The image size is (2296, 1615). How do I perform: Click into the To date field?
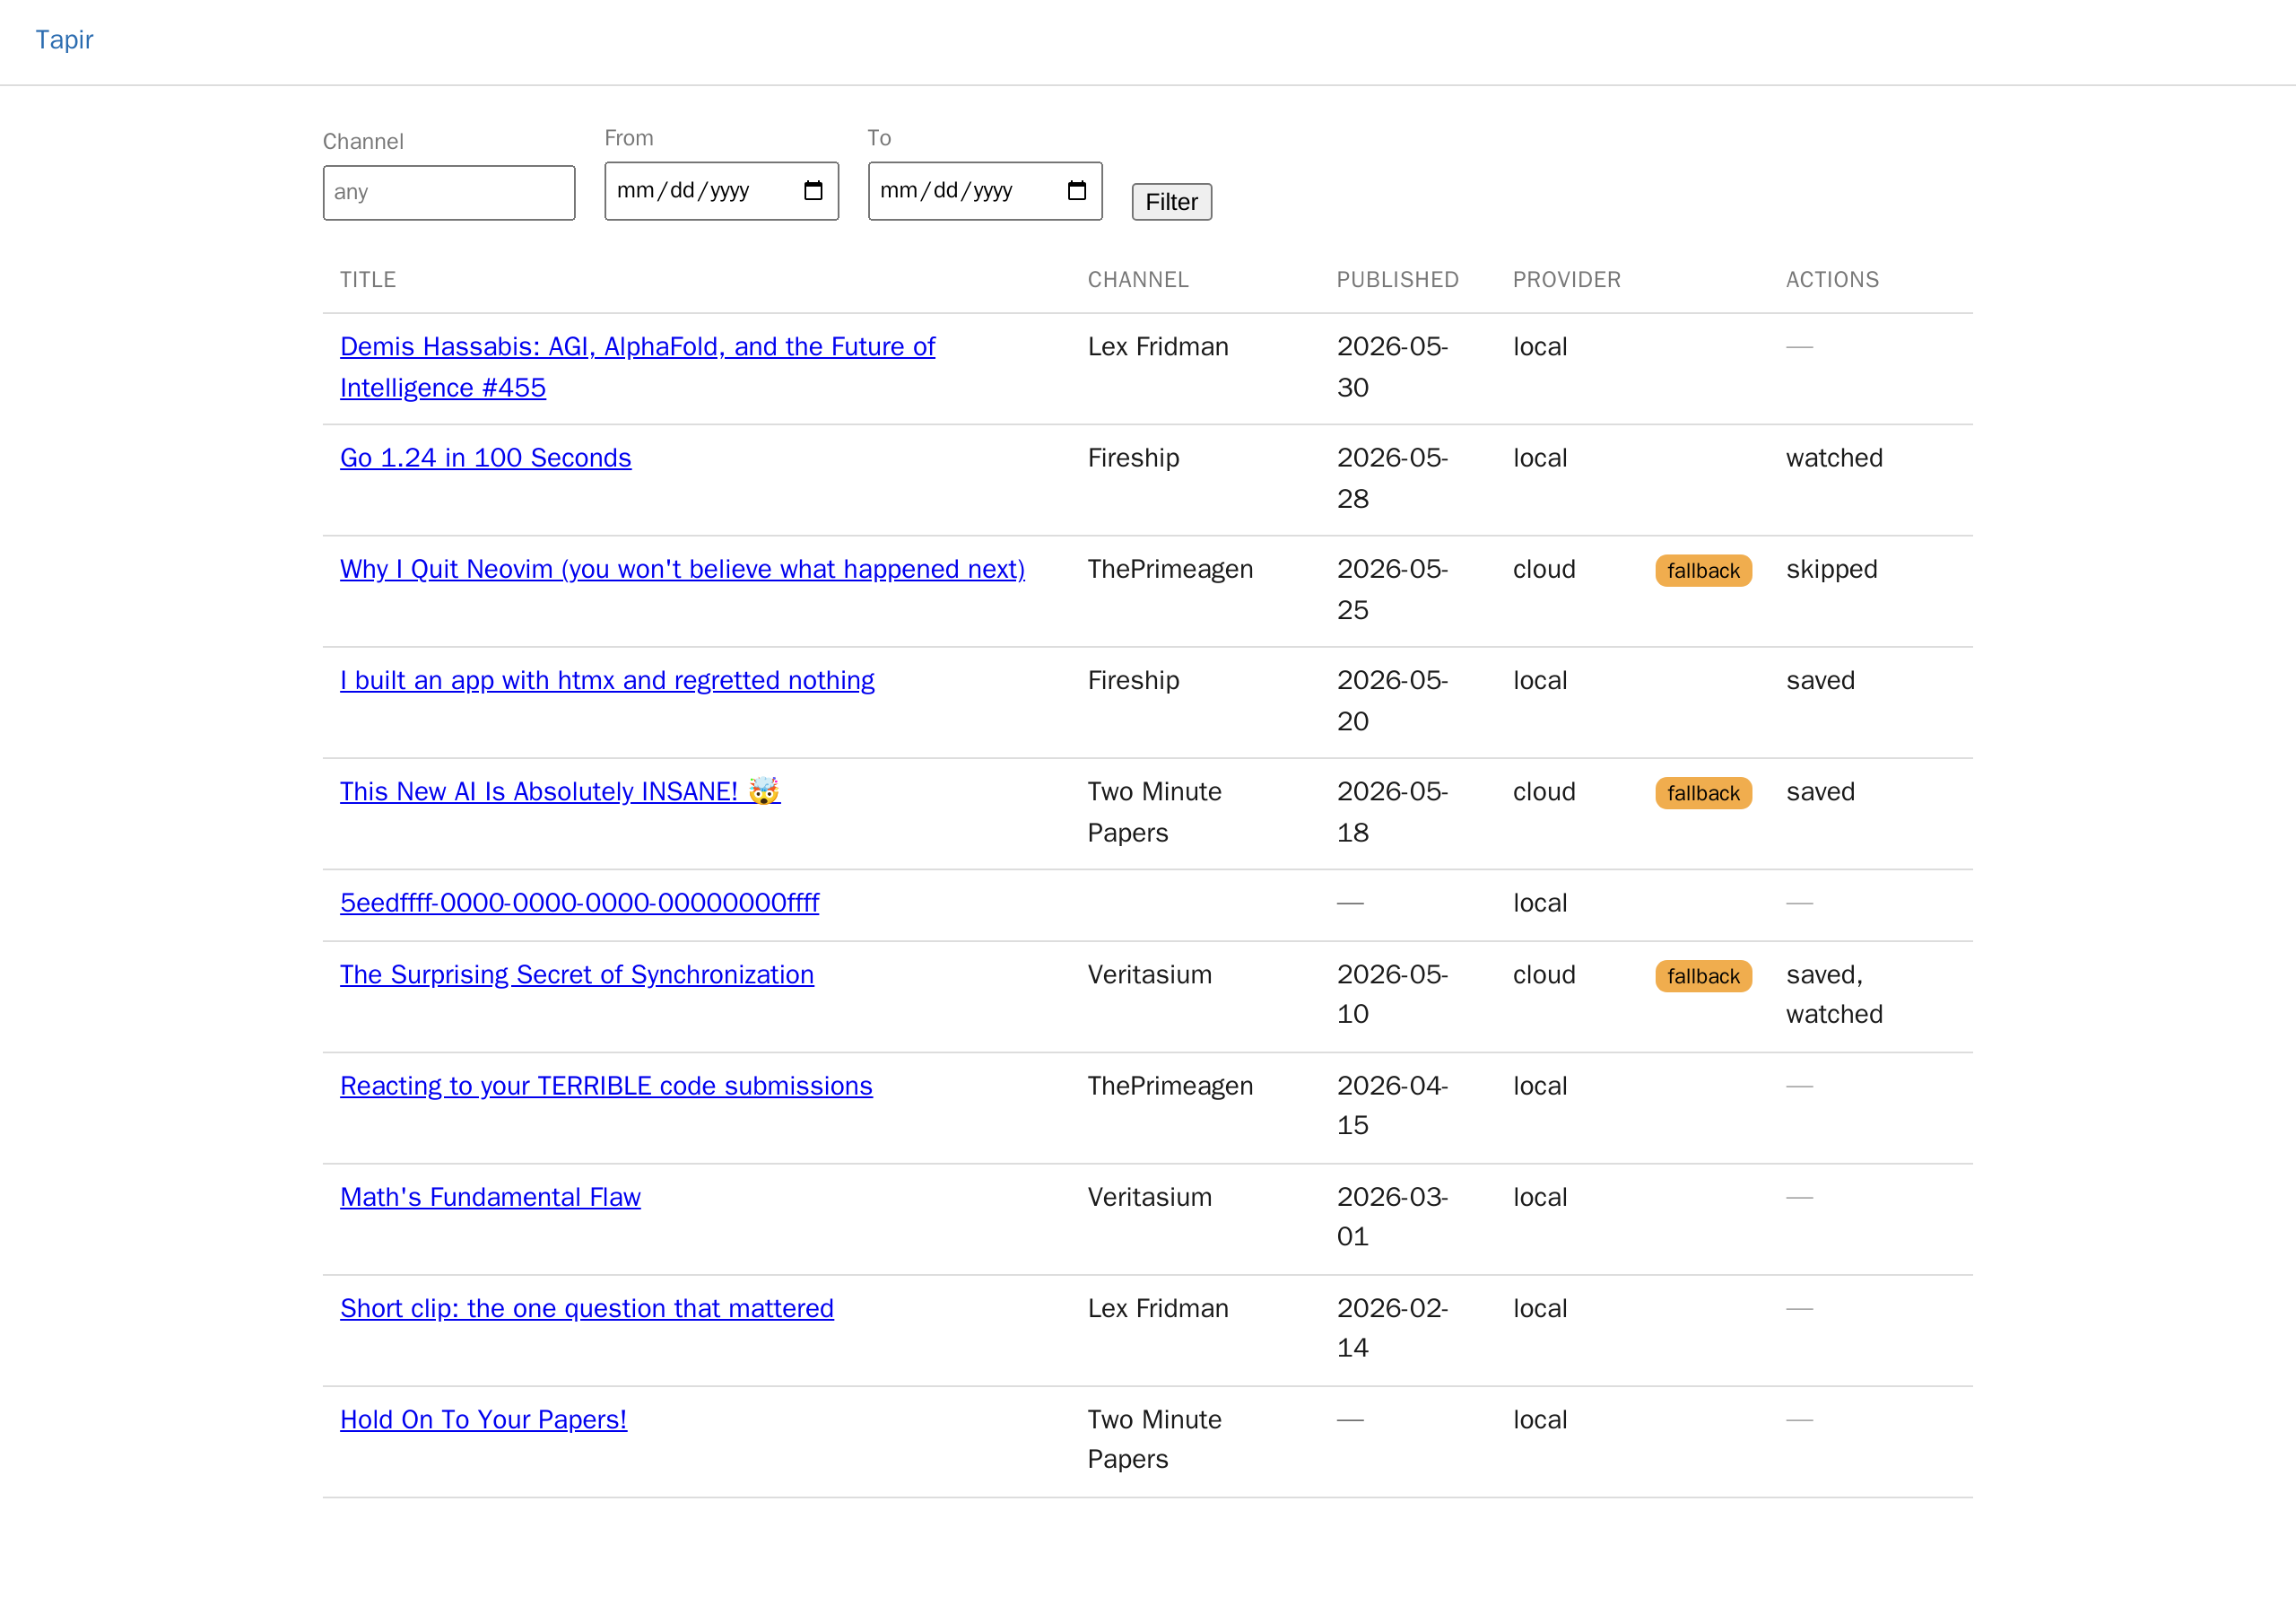(985, 190)
